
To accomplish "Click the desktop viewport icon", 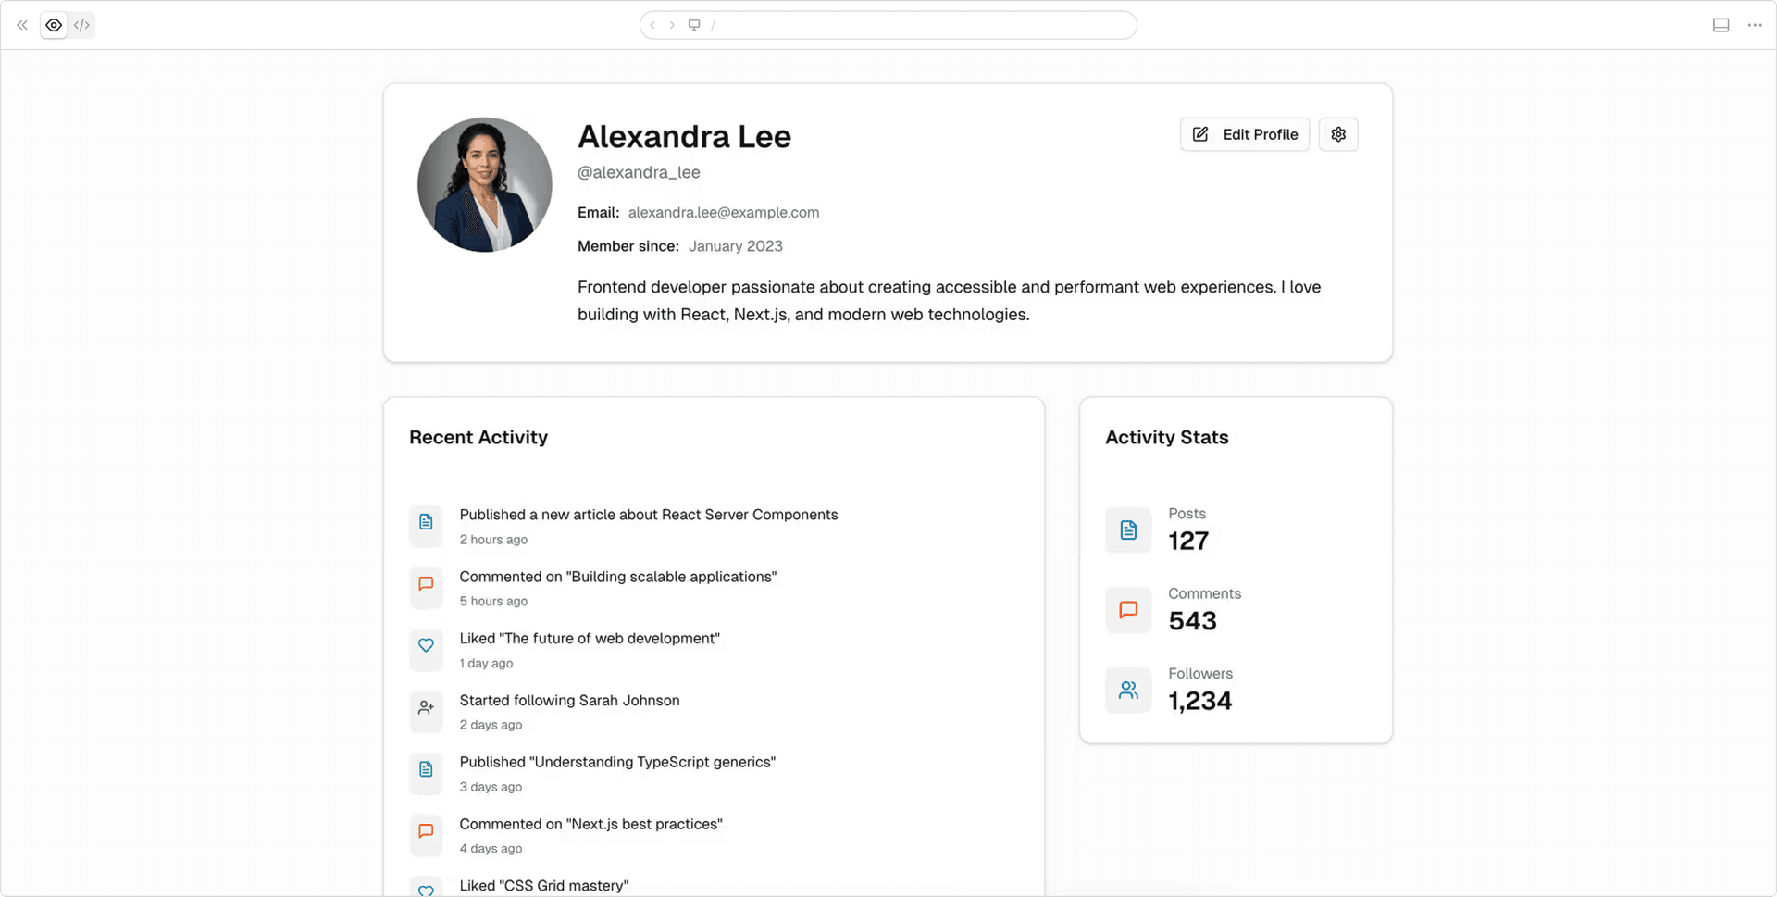I will click(694, 25).
